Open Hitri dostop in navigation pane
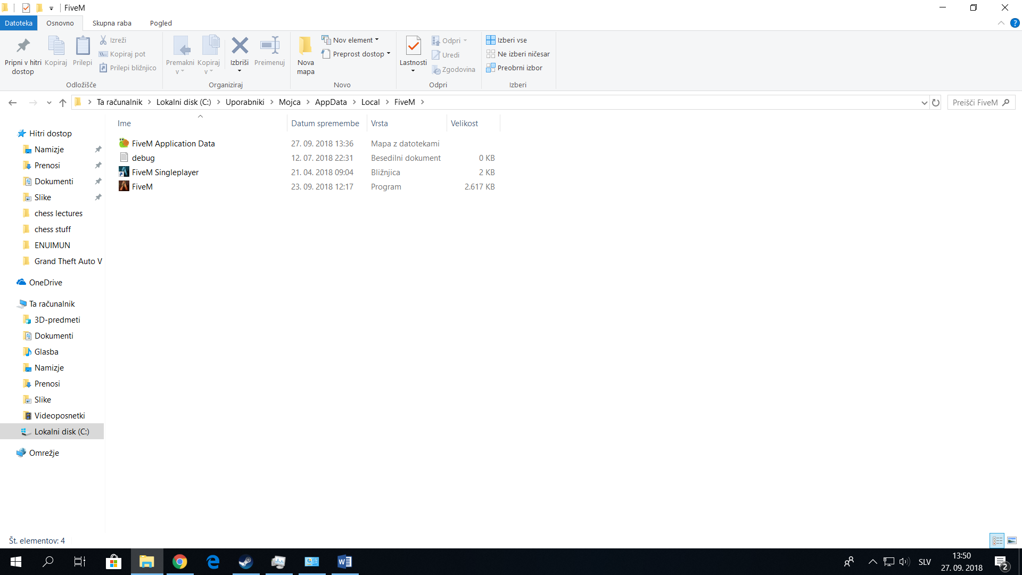The image size is (1022, 575). tap(50, 133)
